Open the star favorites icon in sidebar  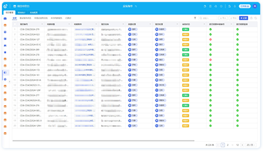pos(5,52)
